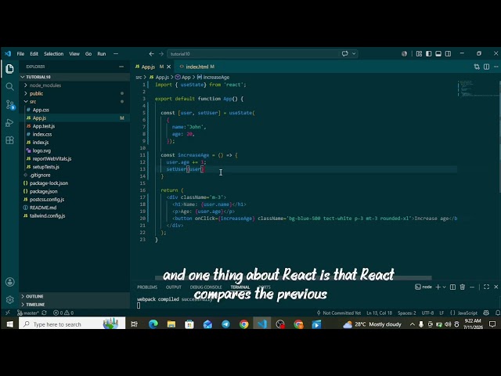The height and width of the screenshot is (376, 501).
Task: Switch to the index.html tab
Action: point(196,67)
